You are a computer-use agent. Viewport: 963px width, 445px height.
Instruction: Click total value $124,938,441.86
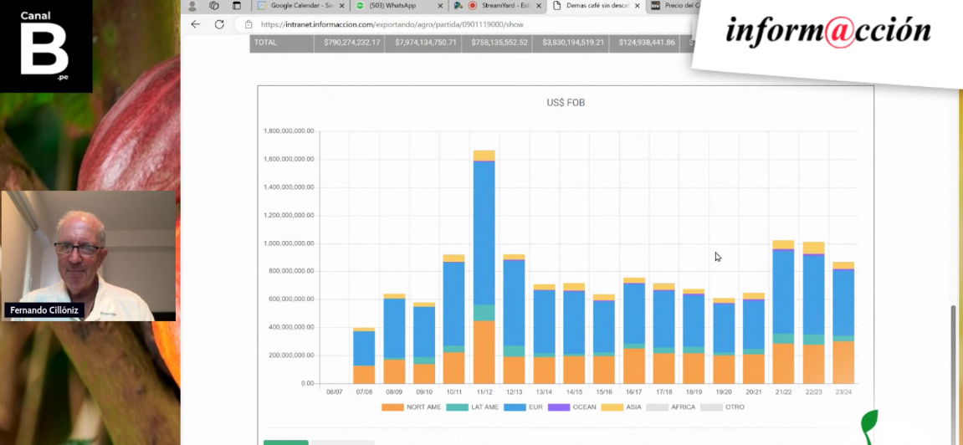(x=646, y=43)
